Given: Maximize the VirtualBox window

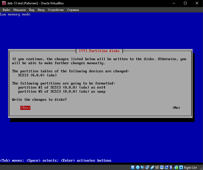Looking at the screenshot, I should click(x=185, y=3).
